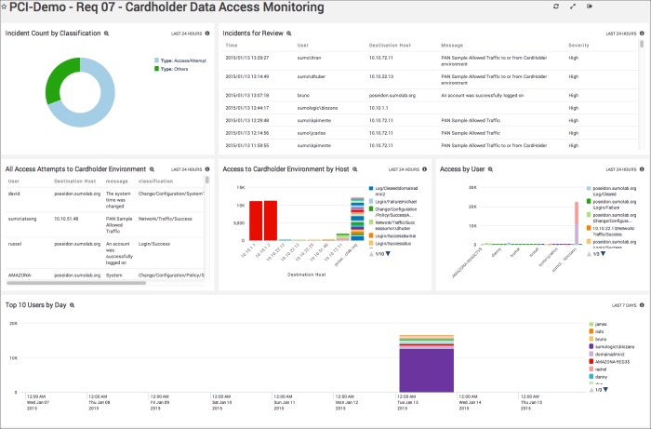This screenshot has height=429, width=651.
Task: Click the refresh dashboard icon
Action: (555, 7)
